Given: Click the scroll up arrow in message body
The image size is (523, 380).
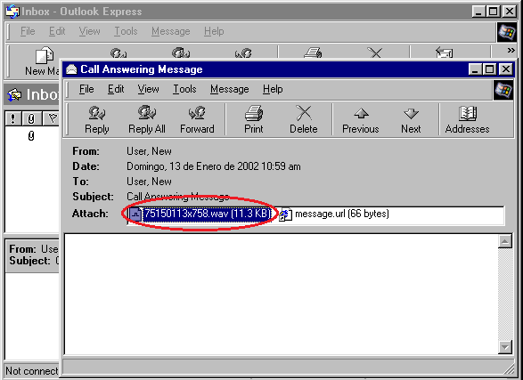Looking at the screenshot, I should click(x=505, y=241).
